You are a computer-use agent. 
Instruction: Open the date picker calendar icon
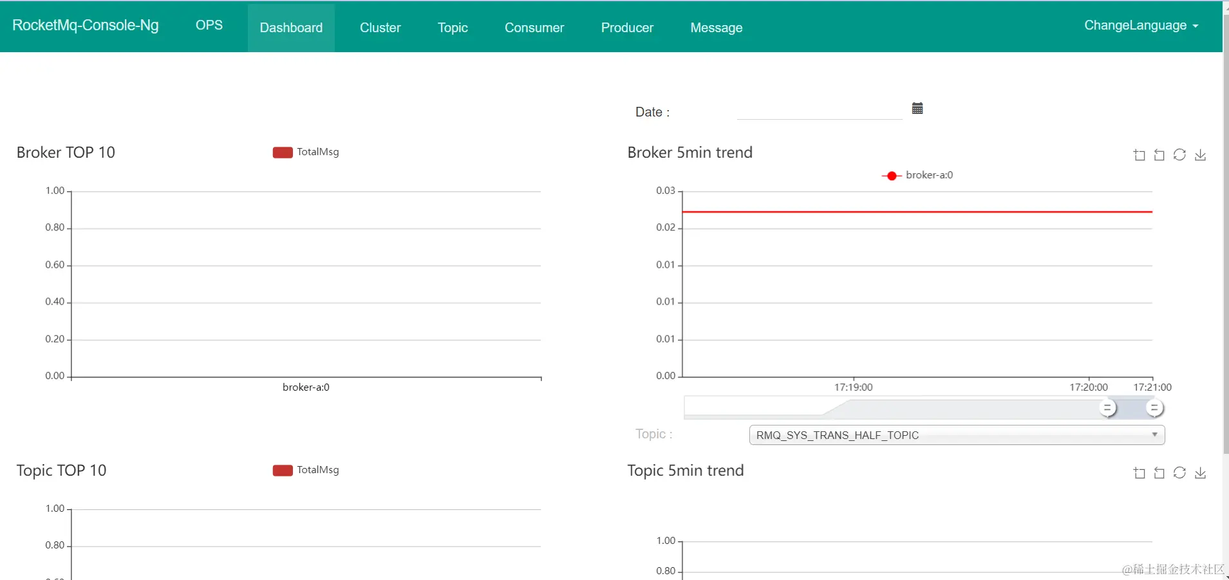click(917, 108)
